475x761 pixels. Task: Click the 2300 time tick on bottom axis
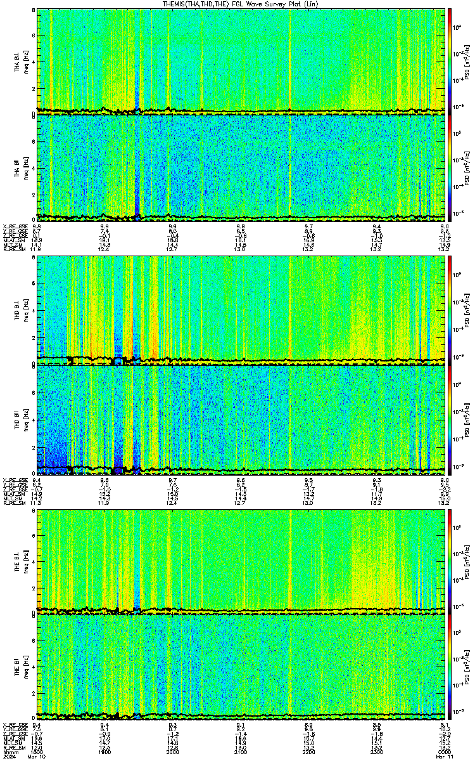[377, 752]
